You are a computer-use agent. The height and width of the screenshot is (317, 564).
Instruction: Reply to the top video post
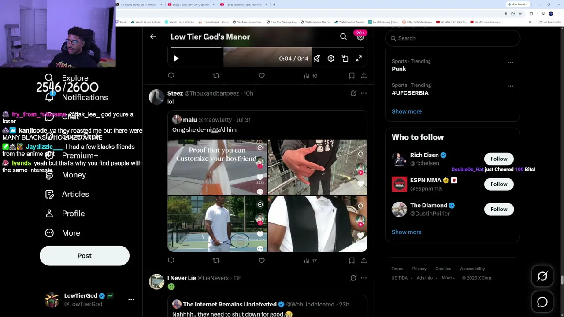click(171, 76)
